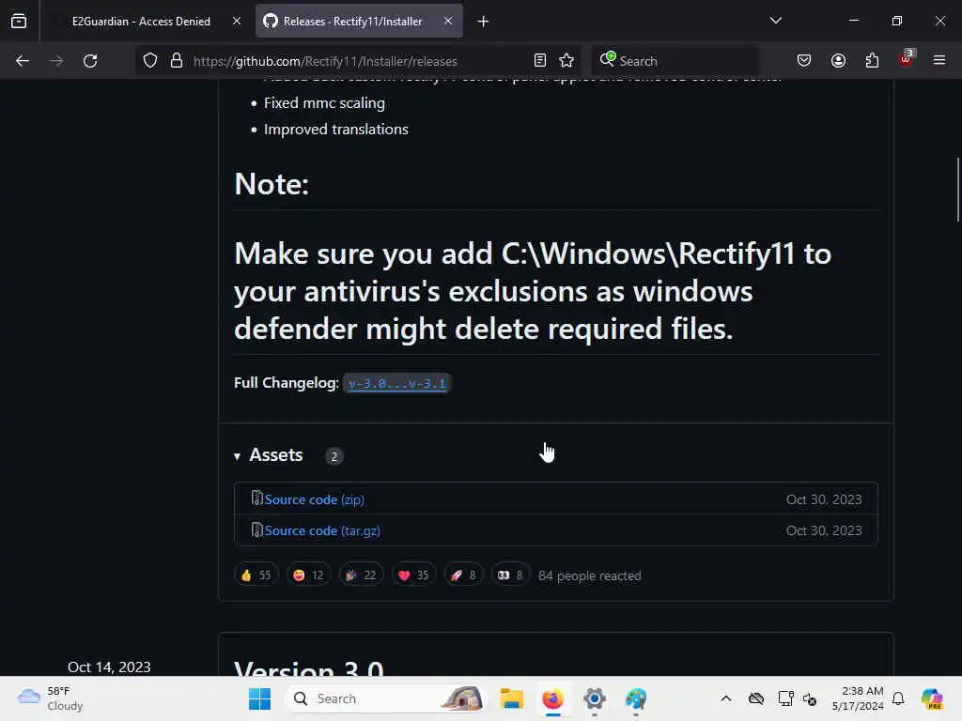Click the Firefox taskbar icon
The width and height of the screenshot is (962, 721).
(552, 698)
